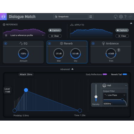
Task: Select the Reverb module header
Action: [x=67, y=43]
